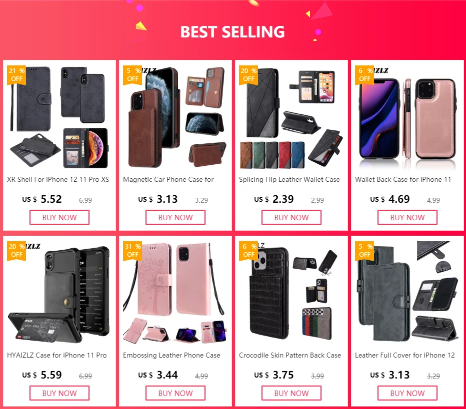Open the pink Embossing Leather case image

[175, 294]
